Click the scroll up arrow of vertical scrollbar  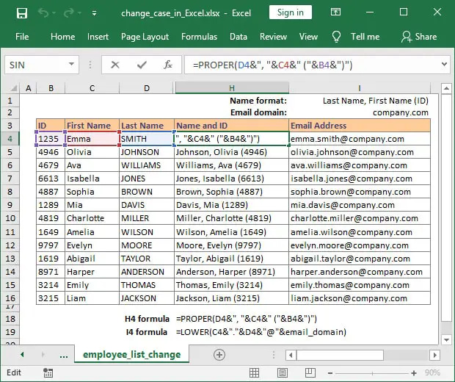coord(446,88)
